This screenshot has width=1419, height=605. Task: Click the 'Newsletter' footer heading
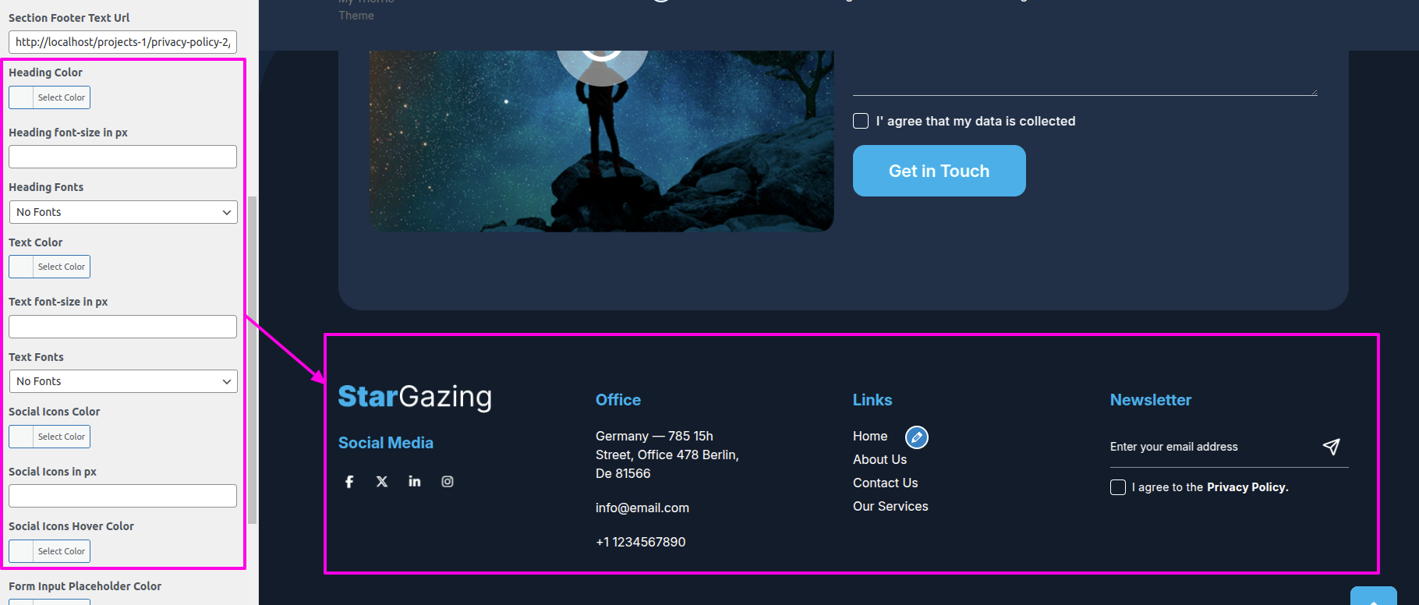[1151, 400]
